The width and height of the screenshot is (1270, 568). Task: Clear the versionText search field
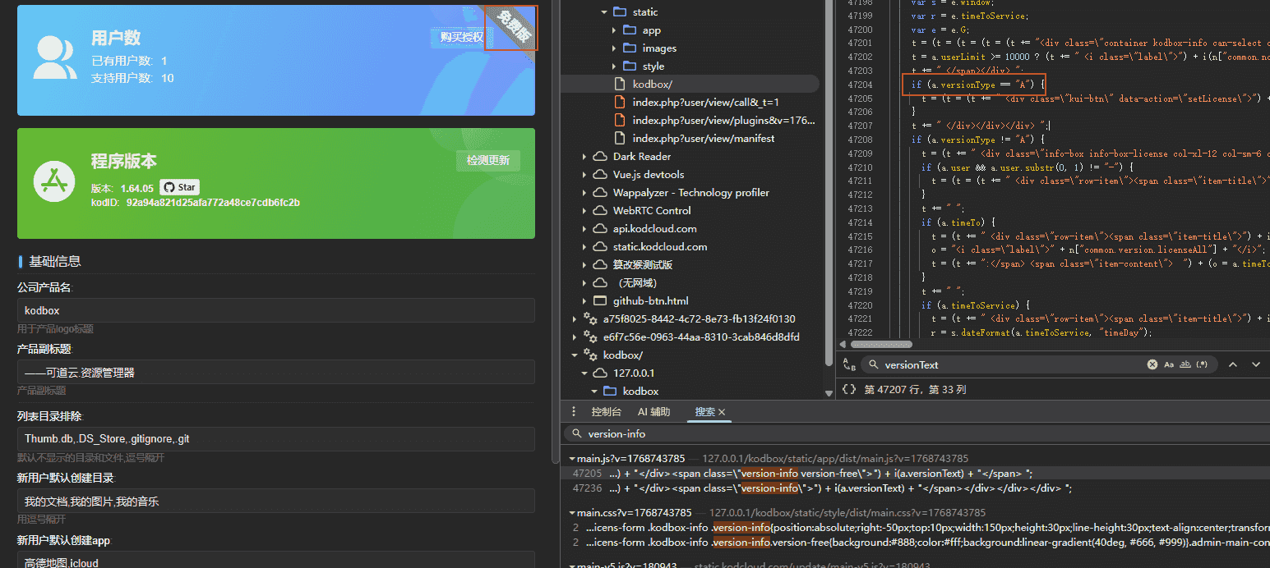click(1152, 364)
